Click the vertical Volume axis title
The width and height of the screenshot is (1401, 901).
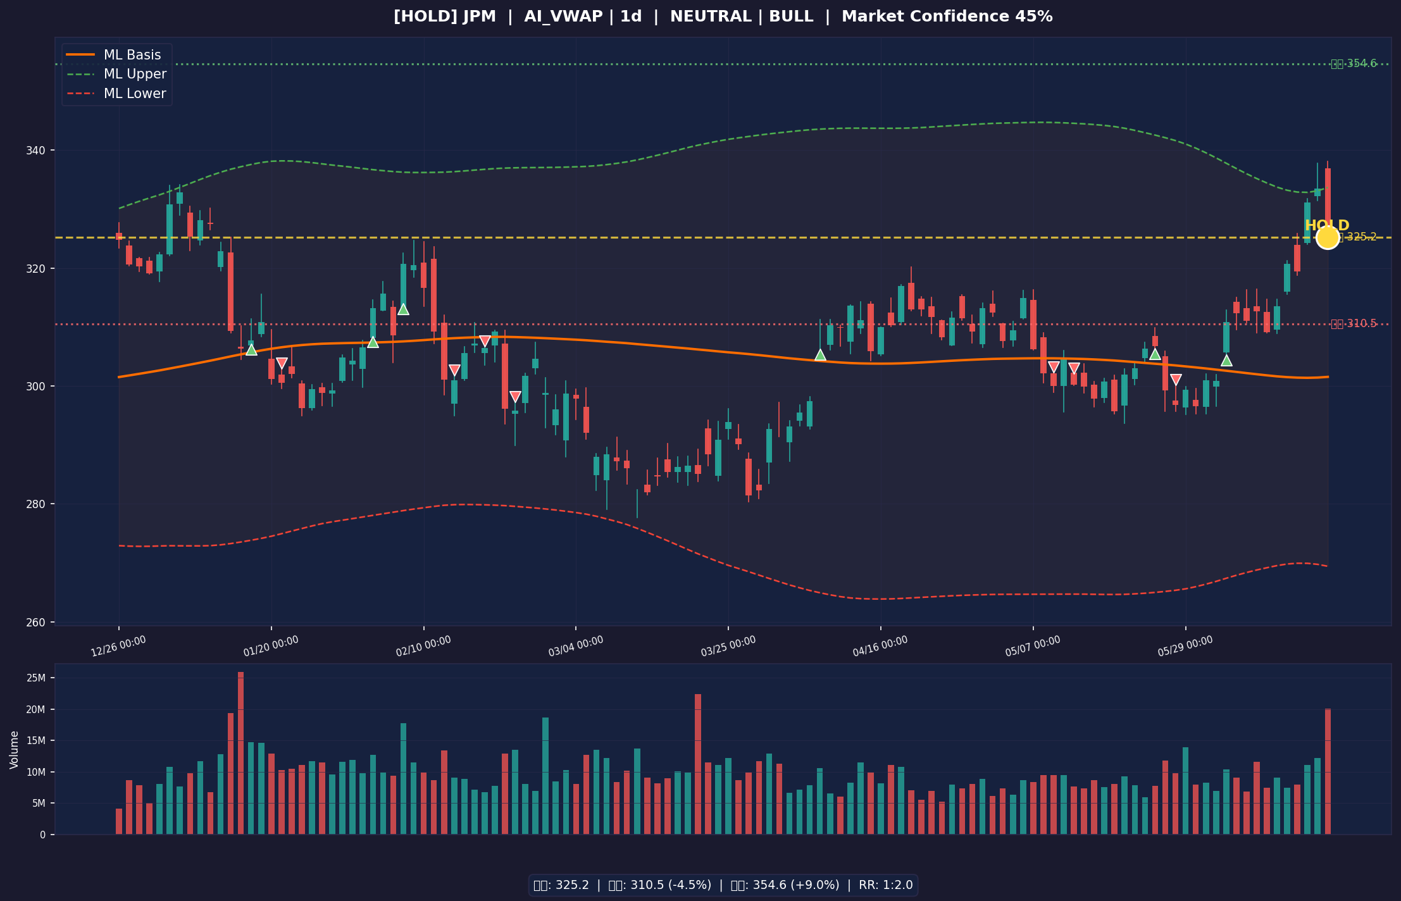tap(14, 750)
